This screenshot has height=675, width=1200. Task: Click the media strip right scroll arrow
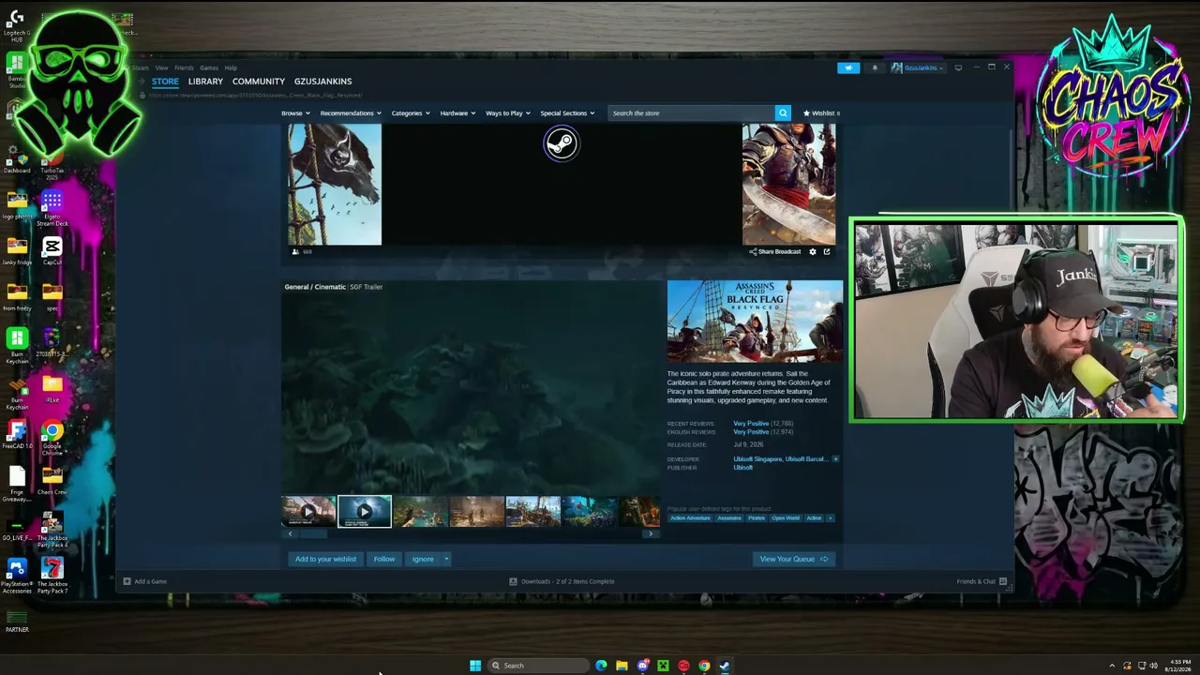tap(651, 533)
